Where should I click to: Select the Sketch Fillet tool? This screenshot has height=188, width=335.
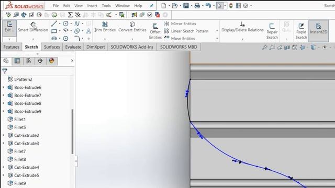coord(77,38)
